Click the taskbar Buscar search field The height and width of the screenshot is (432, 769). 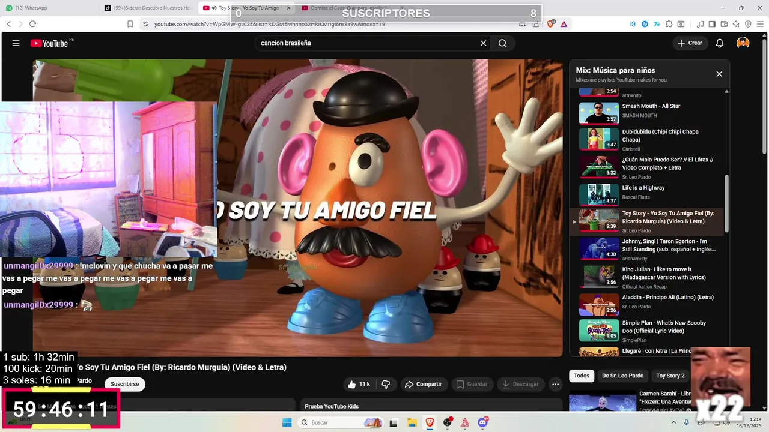pos(339,422)
